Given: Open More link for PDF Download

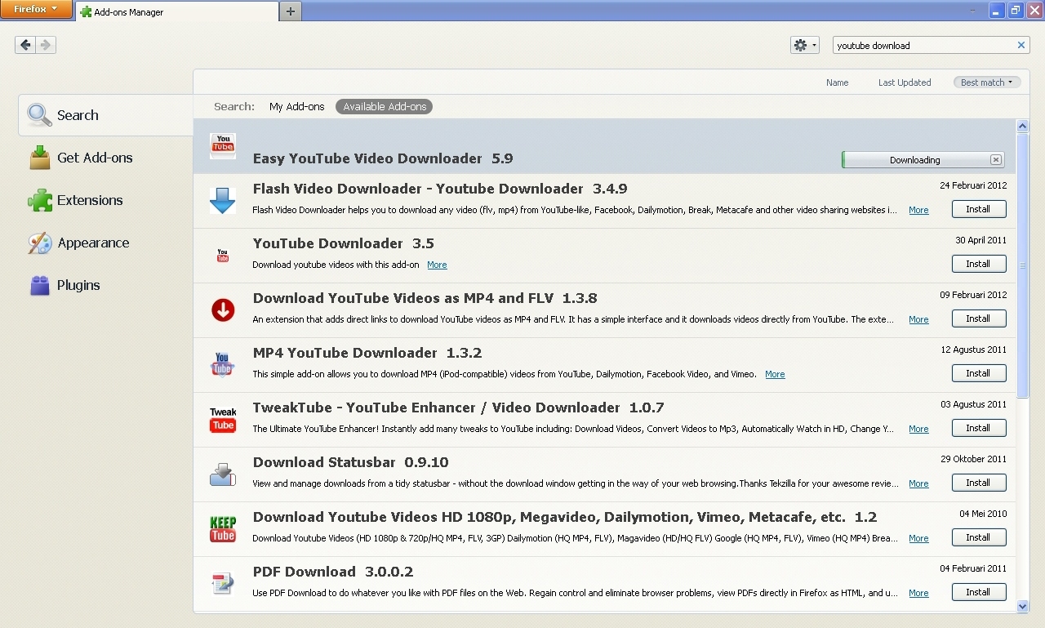Looking at the screenshot, I should point(918,594).
